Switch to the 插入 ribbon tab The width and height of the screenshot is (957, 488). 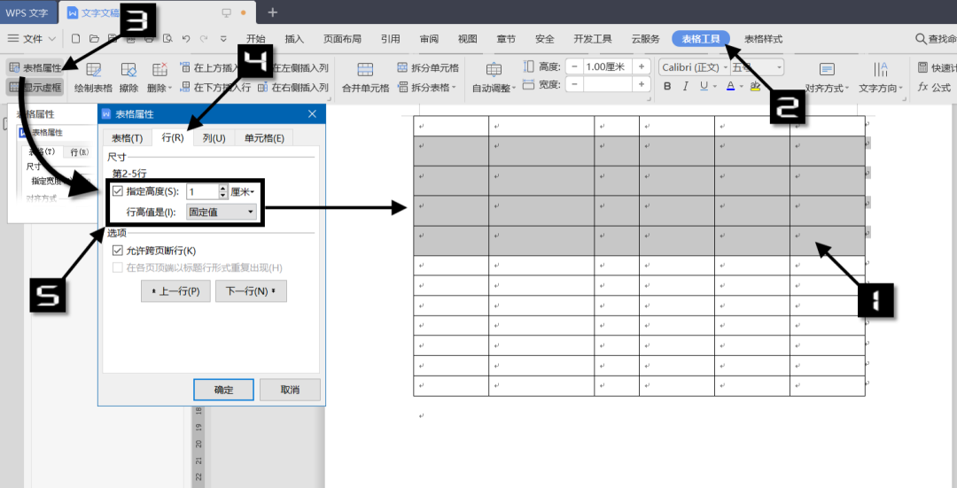click(x=294, y=38)
